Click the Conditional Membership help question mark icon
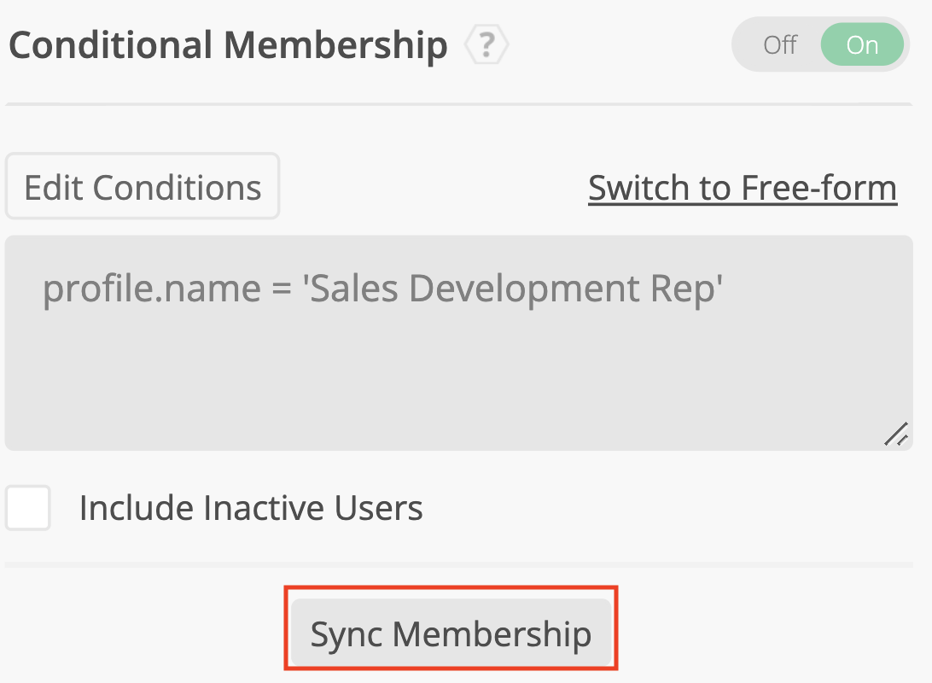This screenshot has width=932, height=683. [486, 44]
